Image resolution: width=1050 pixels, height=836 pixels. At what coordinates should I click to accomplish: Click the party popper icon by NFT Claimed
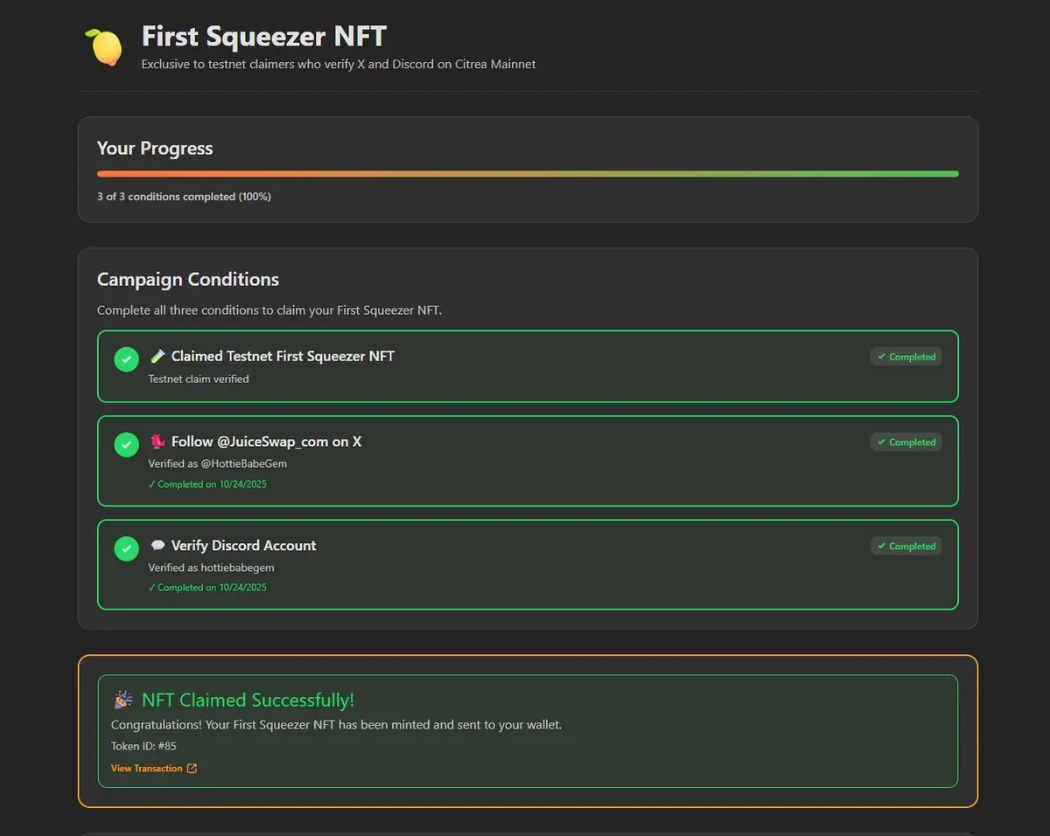click(123, 700)
